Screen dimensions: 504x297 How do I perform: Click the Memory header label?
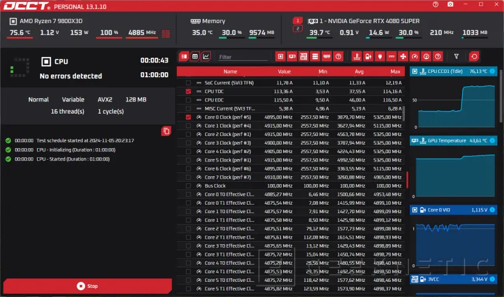point(213,21)
